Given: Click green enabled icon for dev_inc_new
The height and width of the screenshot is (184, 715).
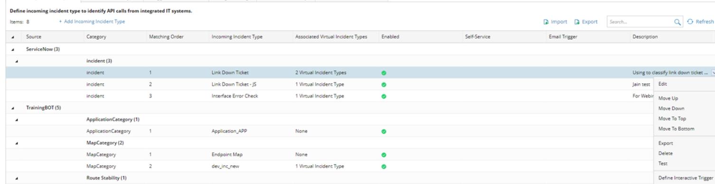Looking at the screenshot, I should pos(384,166).
